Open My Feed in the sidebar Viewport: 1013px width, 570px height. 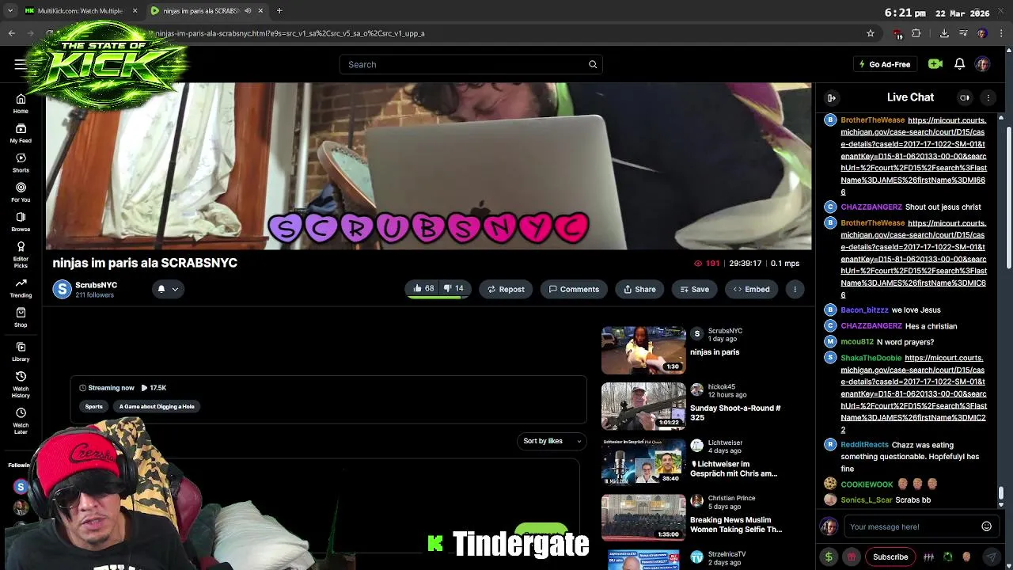(21, 133)
